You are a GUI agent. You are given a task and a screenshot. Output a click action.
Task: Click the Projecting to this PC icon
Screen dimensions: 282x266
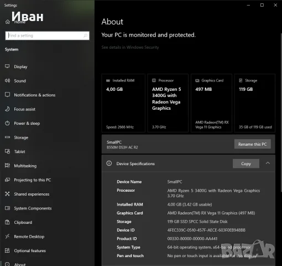coord(7,180)
